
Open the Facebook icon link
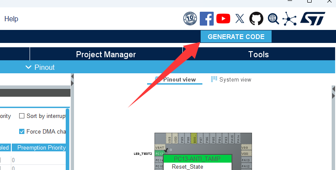pos(207,19)
